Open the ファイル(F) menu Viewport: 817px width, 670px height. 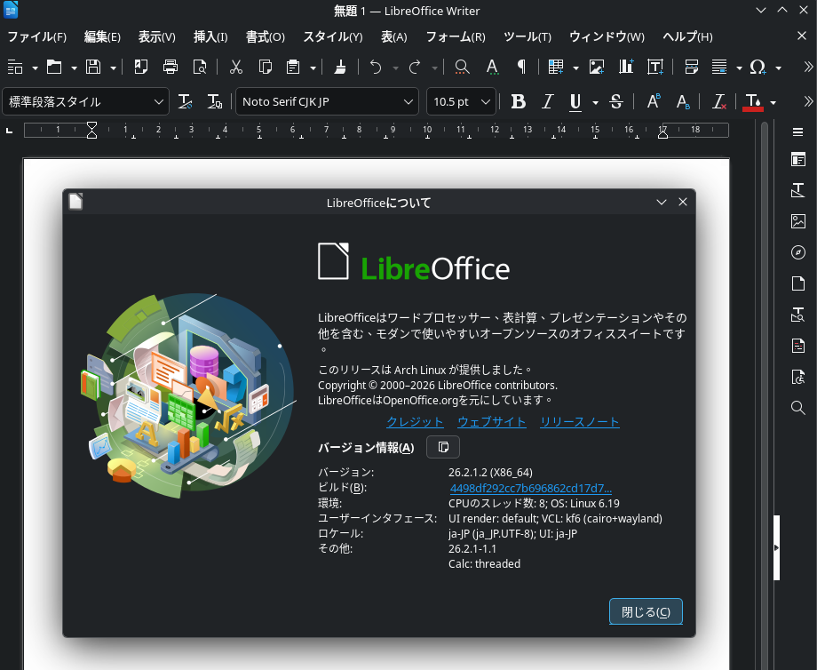(x=36, y=36)
